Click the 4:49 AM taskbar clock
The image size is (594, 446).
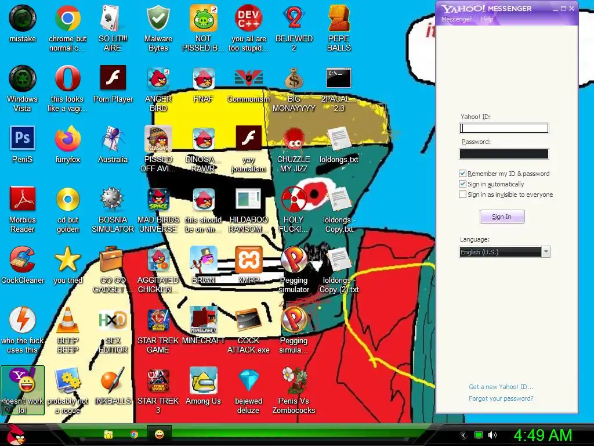pos(542,435)
